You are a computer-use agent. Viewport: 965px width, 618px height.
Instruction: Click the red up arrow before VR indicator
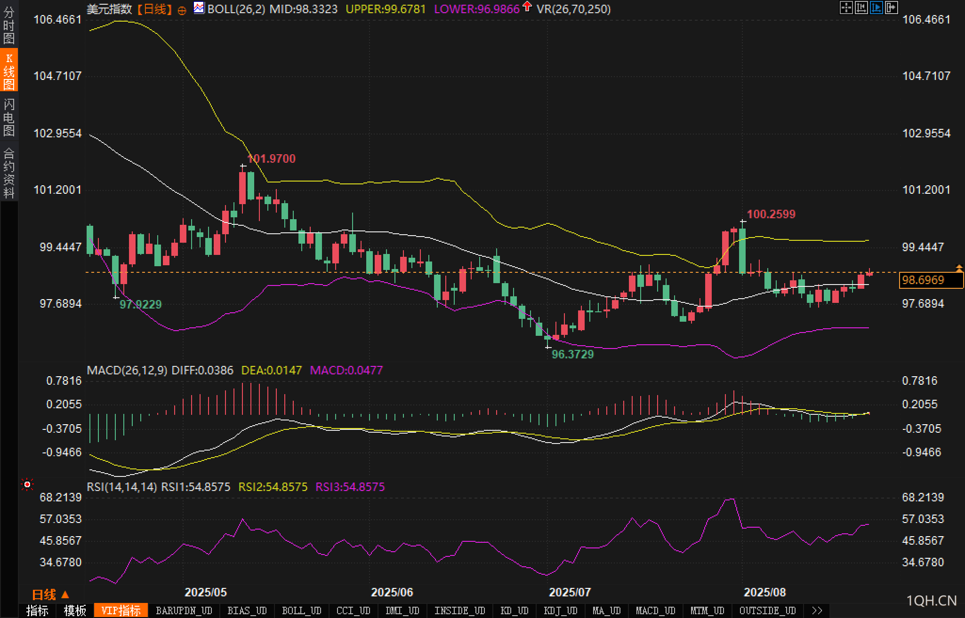click(x=527, y=7)
